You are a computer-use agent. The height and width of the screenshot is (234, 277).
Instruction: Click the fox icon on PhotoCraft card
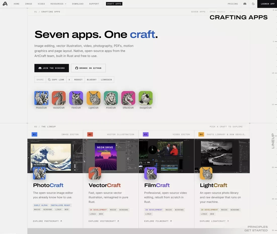coord(39,173)
